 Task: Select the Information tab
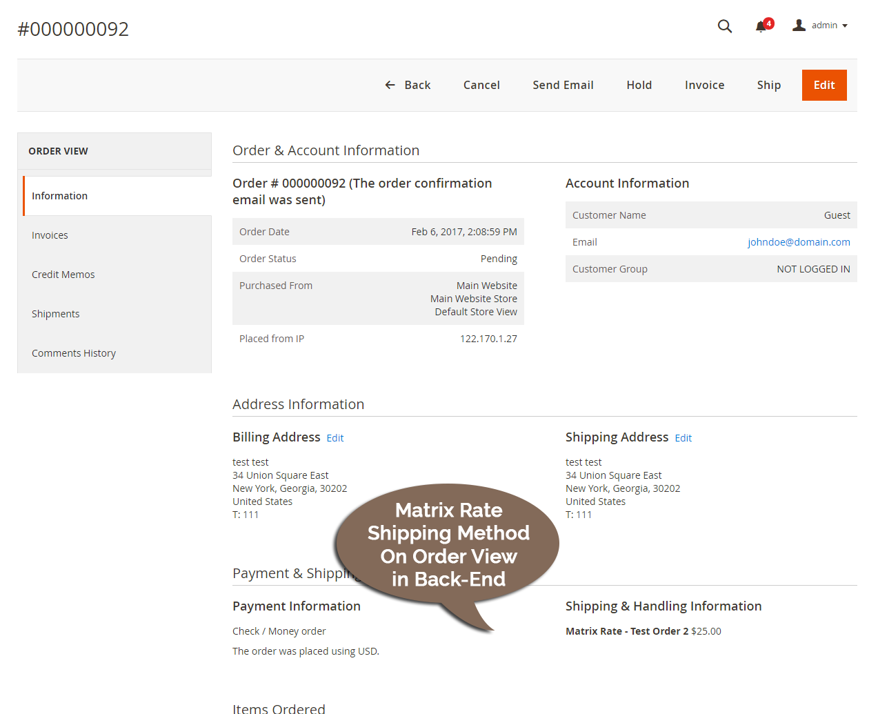[x=59, y=195]
